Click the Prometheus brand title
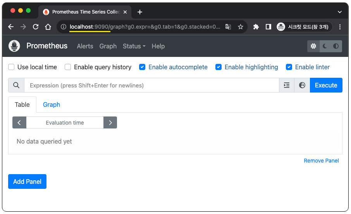 (x=47, y=46)
